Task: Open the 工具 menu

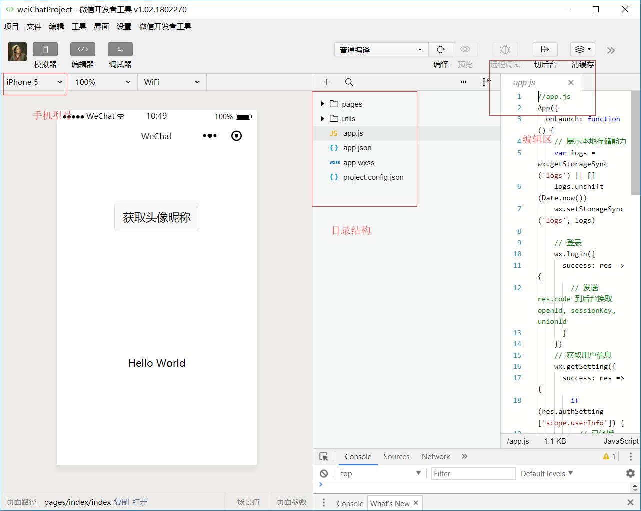Action: click(79, 26)
